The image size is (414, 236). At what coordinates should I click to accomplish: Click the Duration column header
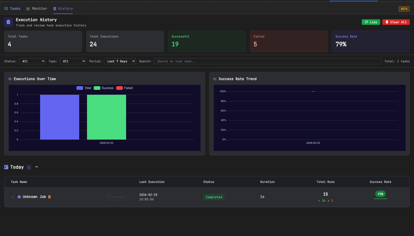coord(267,182)
